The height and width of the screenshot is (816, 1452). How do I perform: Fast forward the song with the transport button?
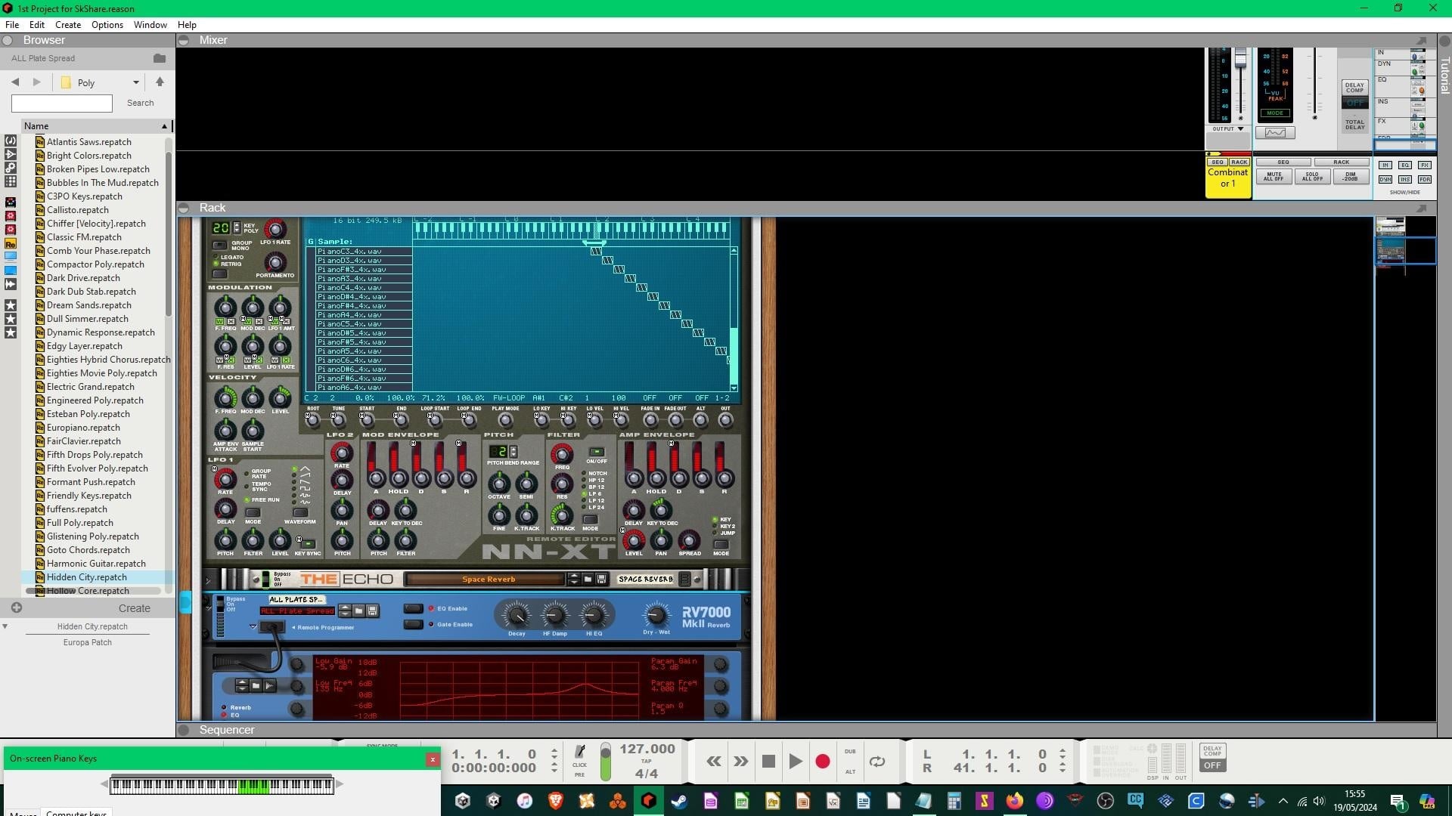tap(740, 762)
